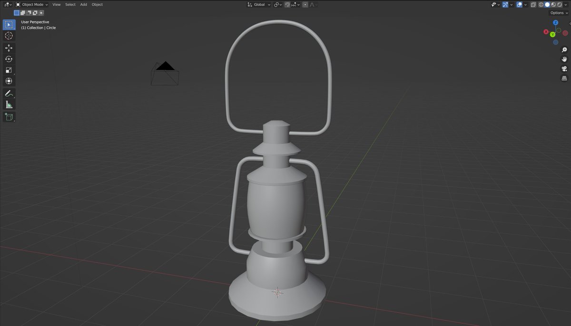The width and height of the screenshot is (571, 326).
Task: Expand the viewport Options dropdown
Action: [556, 12]
